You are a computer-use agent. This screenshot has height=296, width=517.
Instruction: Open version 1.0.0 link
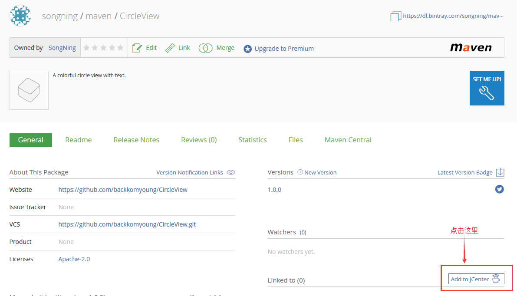pyautogui.click(x=274, y=190)
